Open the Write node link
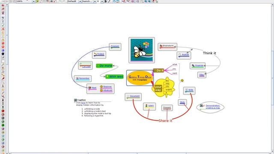The height and width of the screenshot is (154, 274). pyautogui.click(x=191, y=90)
